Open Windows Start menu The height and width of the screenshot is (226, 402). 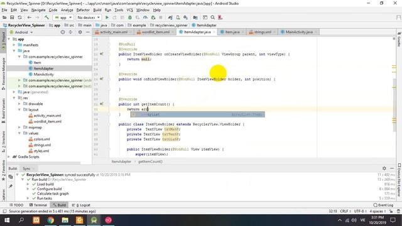pyautogui.click(x=7, y=220)
